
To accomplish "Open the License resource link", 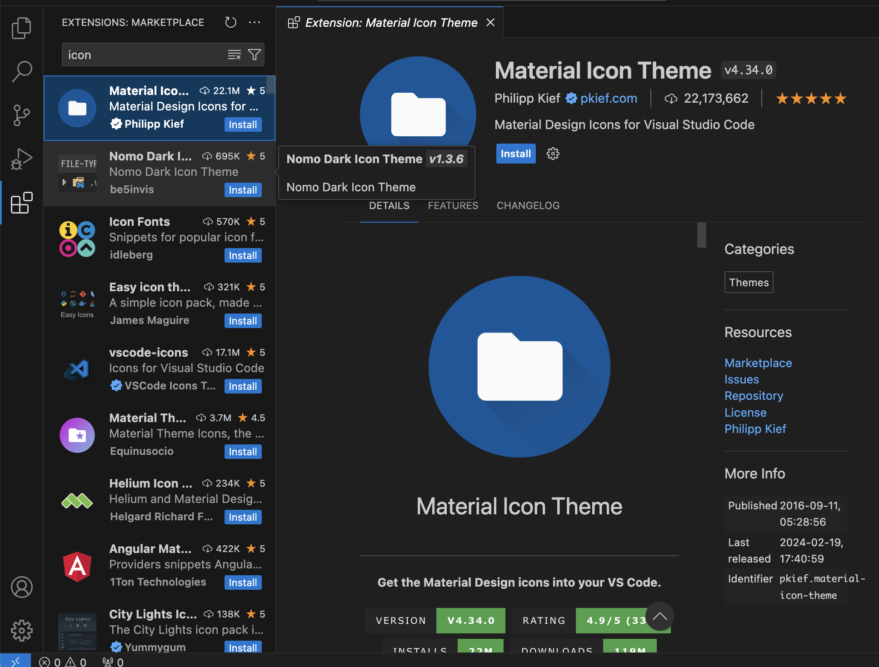I will point(745,413).
